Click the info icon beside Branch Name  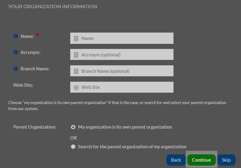click(x=16, y=69)
